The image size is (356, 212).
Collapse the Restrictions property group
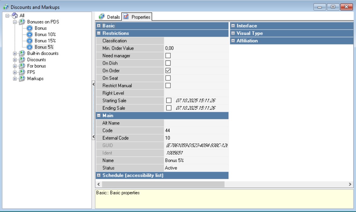click(x=99, y=33)
